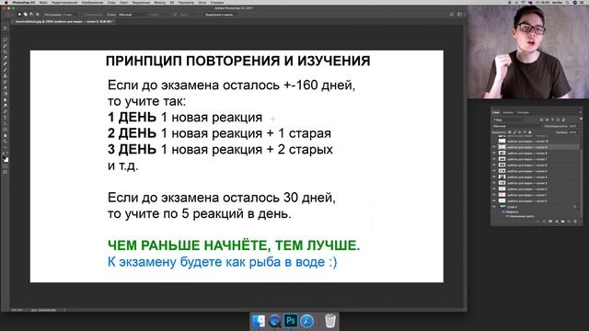Toggle visibility of layer копия 6

[494, 165]
